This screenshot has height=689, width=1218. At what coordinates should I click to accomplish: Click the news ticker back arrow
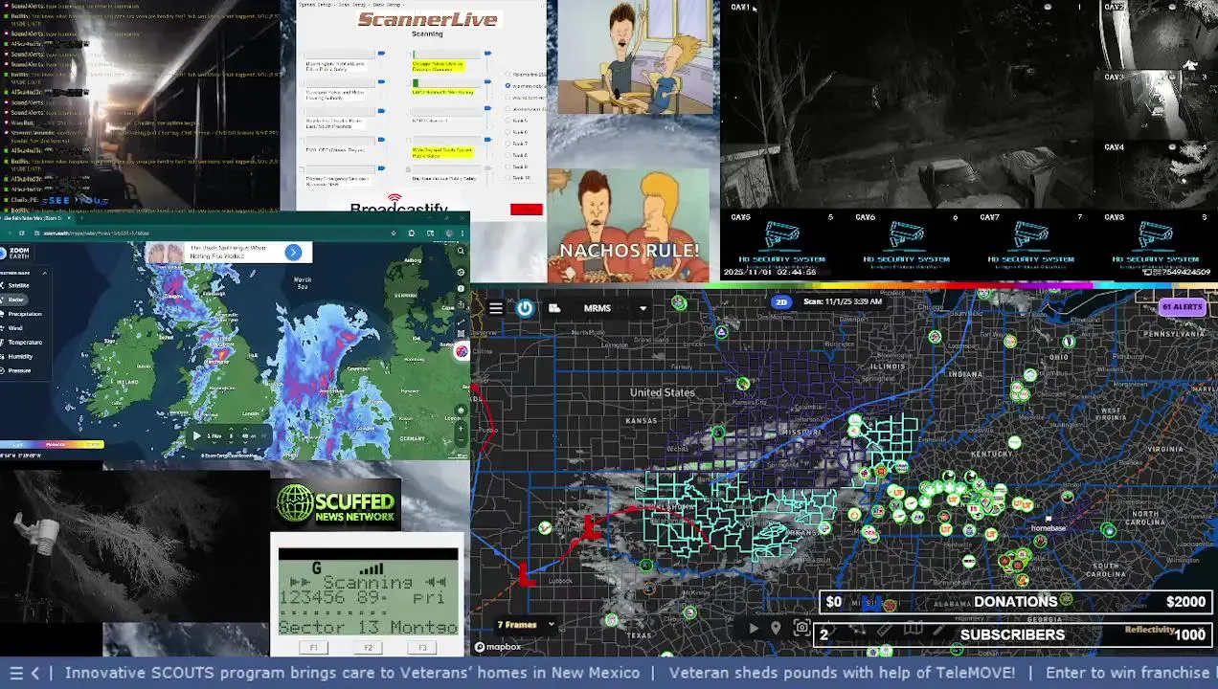pos(35,673)
